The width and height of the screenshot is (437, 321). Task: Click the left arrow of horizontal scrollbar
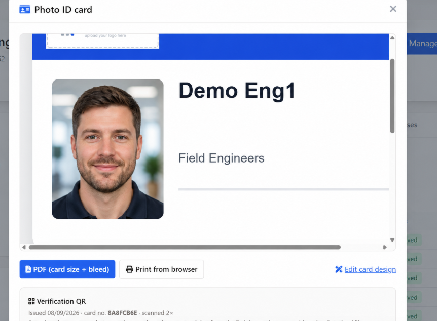[24, 247]
